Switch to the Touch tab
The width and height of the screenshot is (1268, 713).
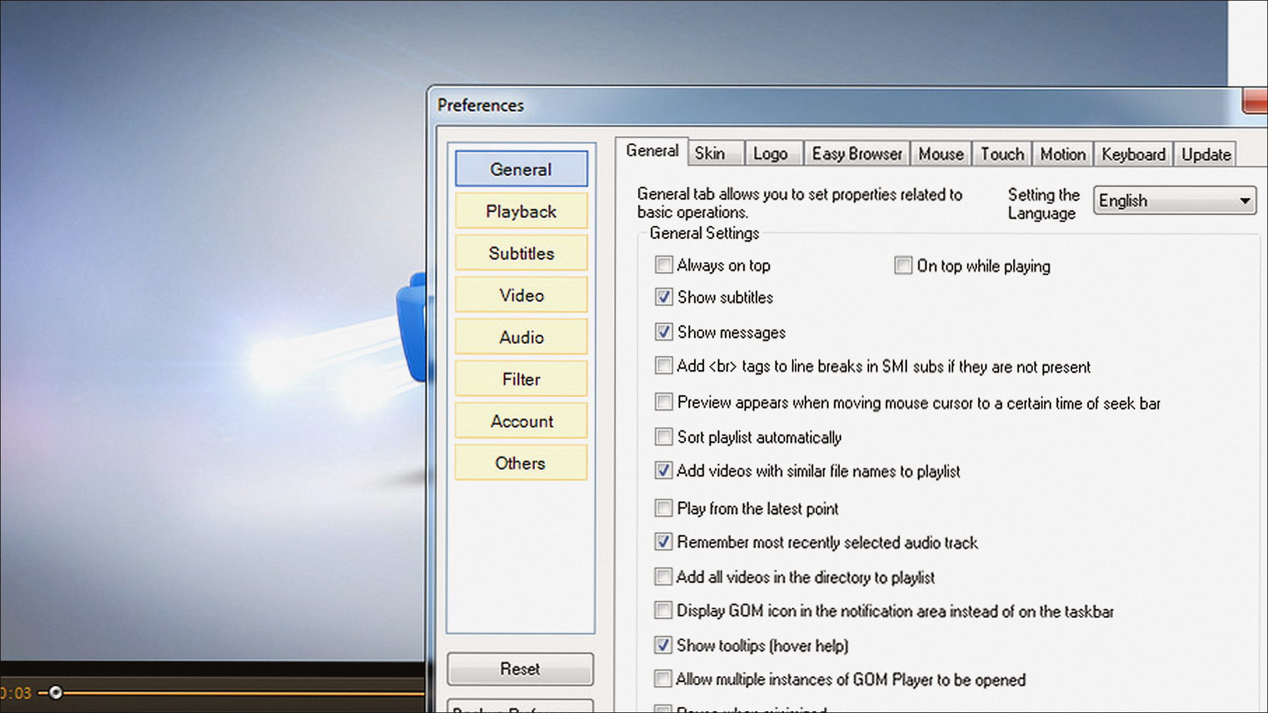[1002, 154]
